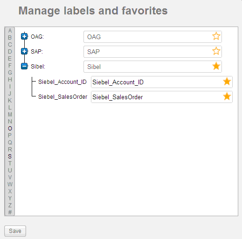
Task: Click the Siebel_SalesOrder favorite star
Action: pyautogui.click(x=227, y=96)
